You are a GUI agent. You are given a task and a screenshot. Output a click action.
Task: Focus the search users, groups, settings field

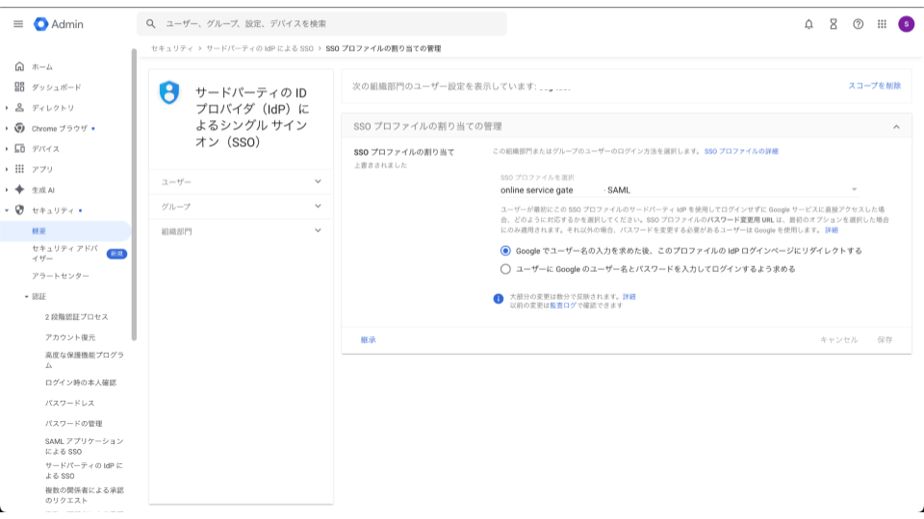[x=321, y=23]
